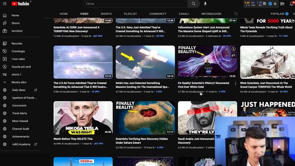Click "267 VPH" under CERN video

click(x=98, y=36)
